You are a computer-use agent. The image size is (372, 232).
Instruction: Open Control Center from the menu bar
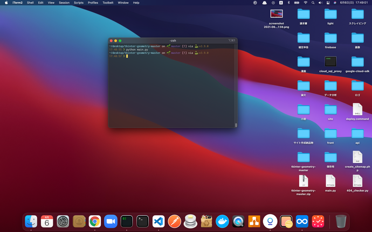pos(328,3)
